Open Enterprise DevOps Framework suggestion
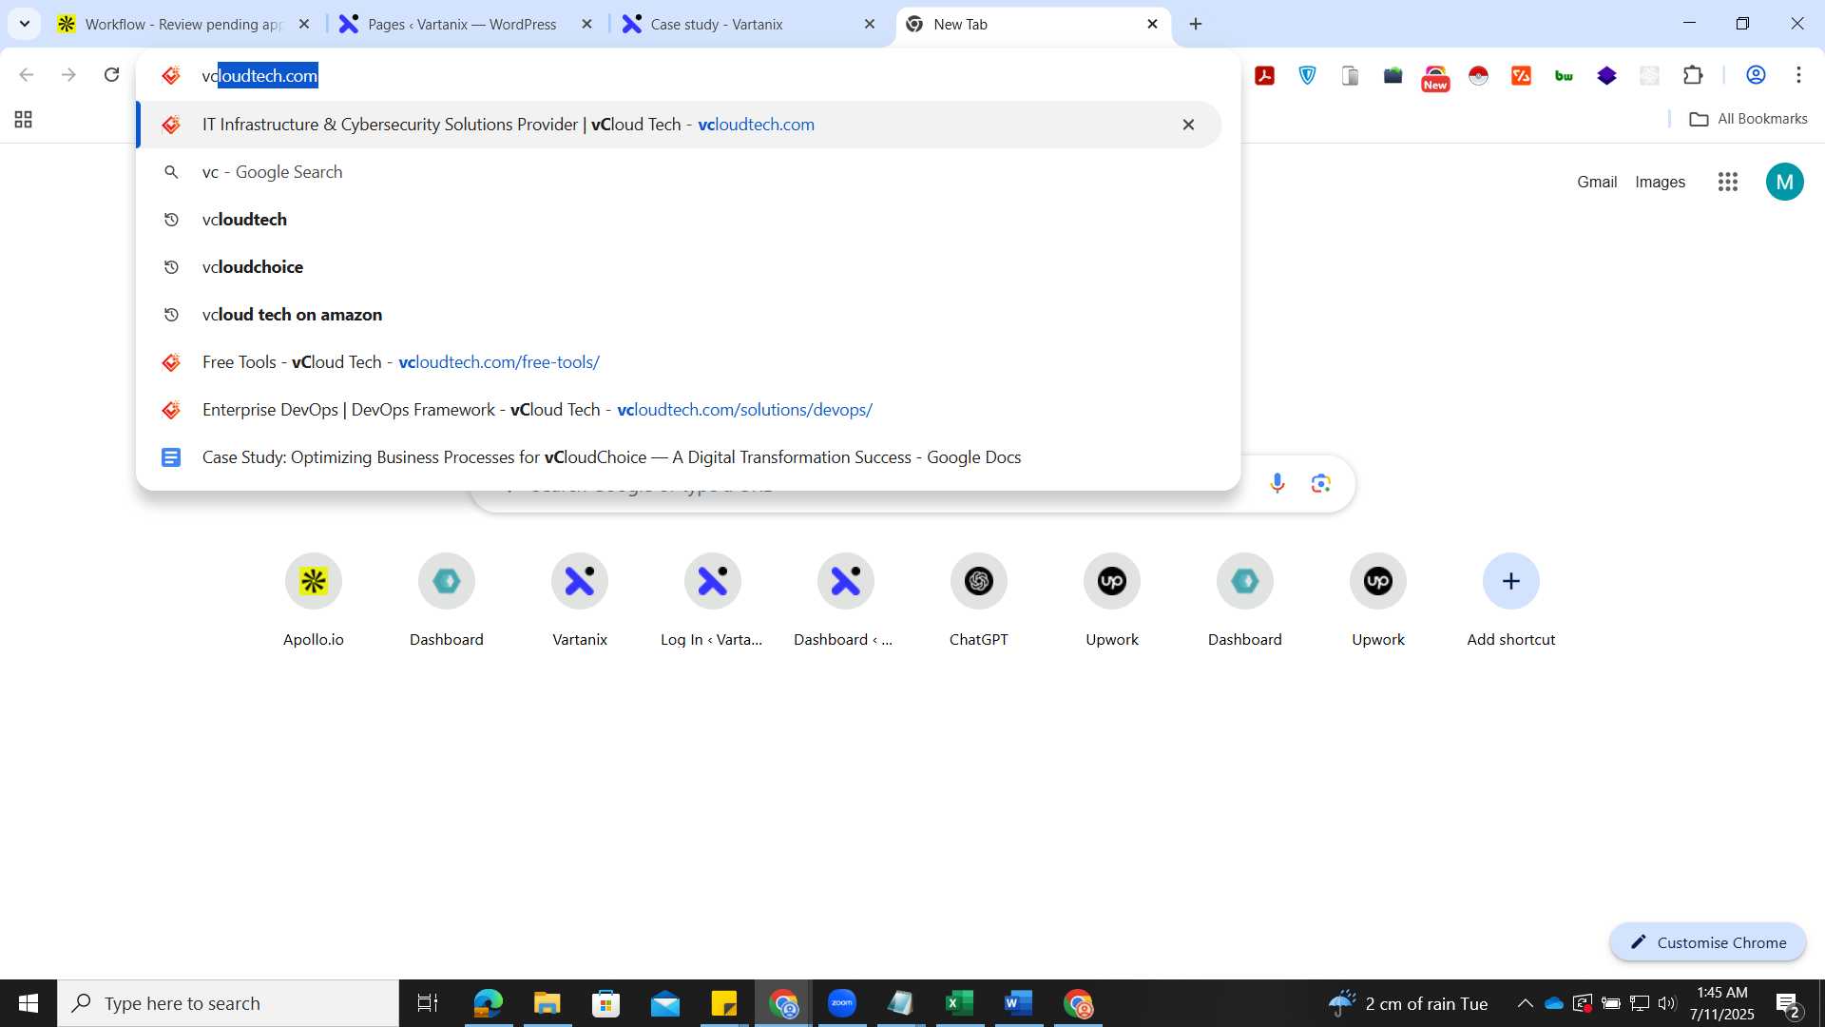Screen dimensions: 1825x1027 tap(679, 410)
